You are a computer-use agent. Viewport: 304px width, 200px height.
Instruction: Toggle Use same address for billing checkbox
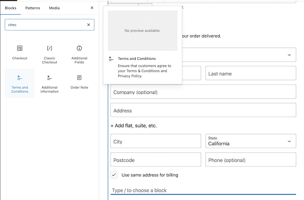coord(114,175)
